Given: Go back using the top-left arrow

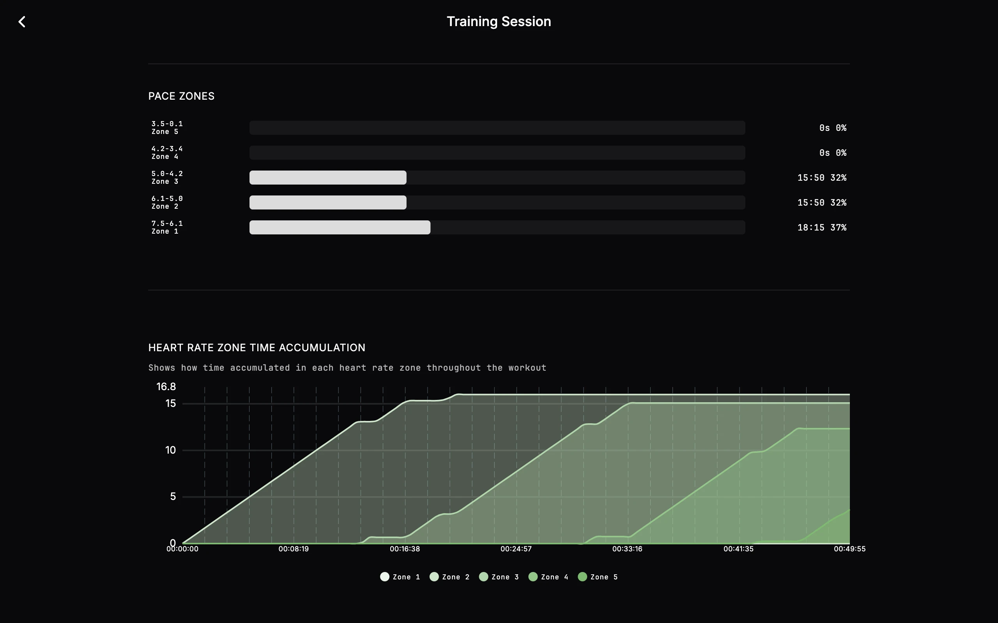Looking at the screenshot, I should [22, 21].
